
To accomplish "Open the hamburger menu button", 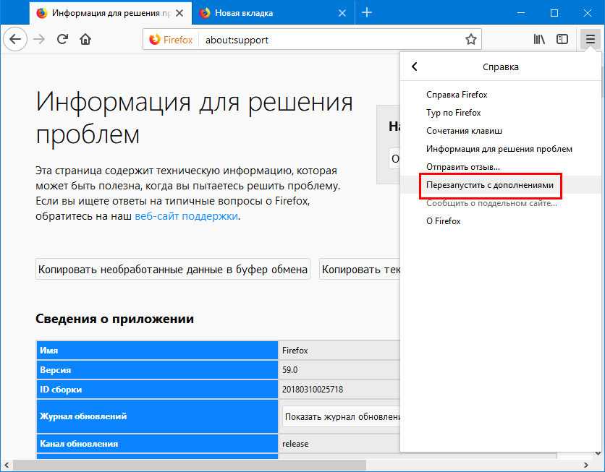I will (x=590, y=40).
